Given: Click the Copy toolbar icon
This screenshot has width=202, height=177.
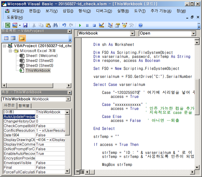Looking at the screenshot, I should [x=41, y=25].
